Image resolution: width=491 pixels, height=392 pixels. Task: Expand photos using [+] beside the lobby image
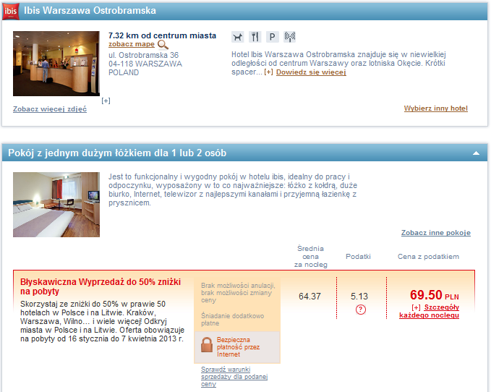[106, 101]
